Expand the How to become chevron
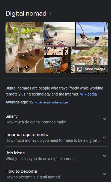 click(x=104, y=174)
